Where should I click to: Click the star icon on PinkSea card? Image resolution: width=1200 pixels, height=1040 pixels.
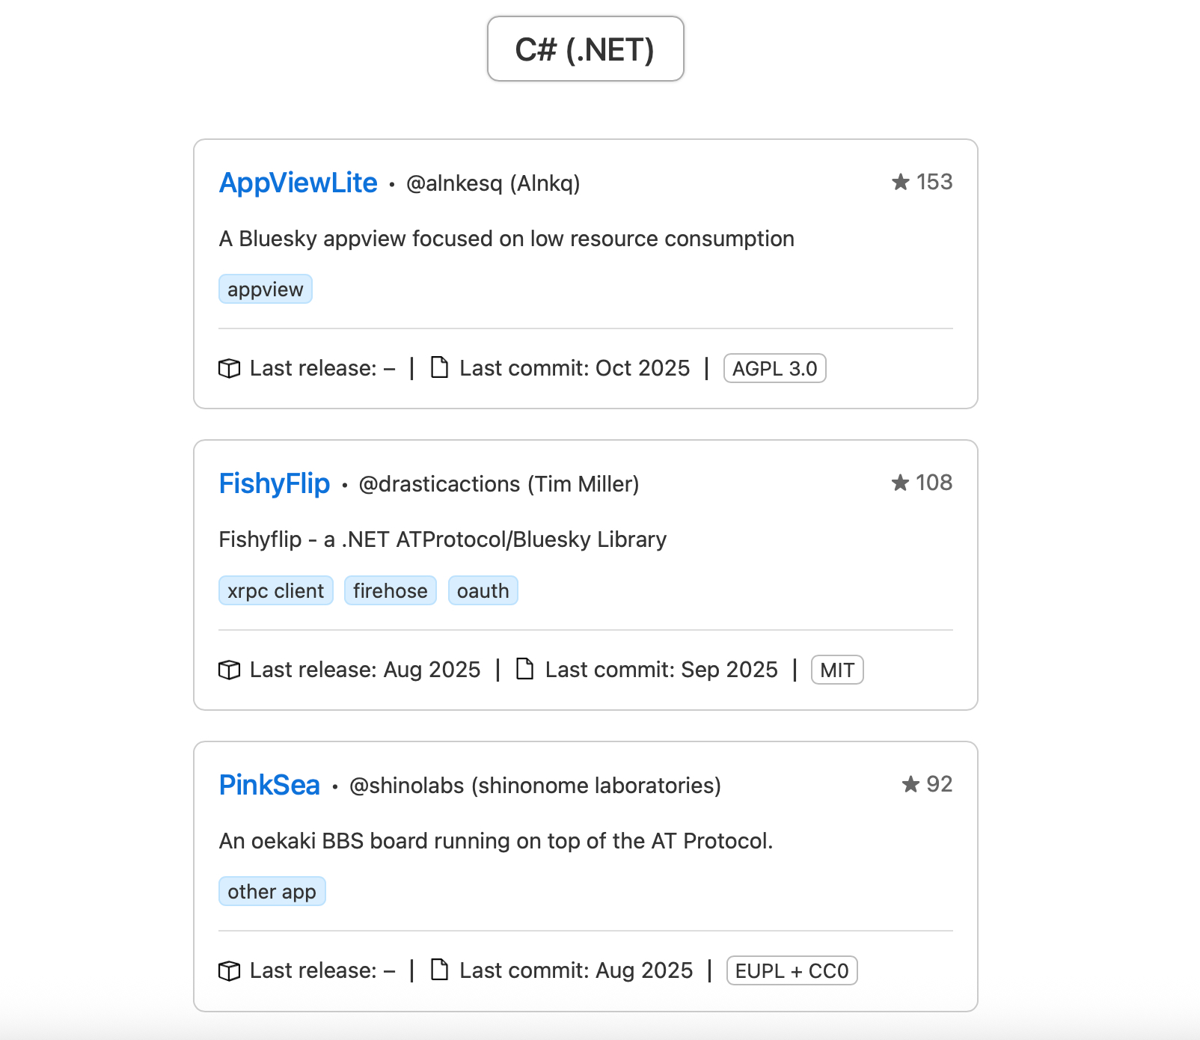click(x=910, y=784)
